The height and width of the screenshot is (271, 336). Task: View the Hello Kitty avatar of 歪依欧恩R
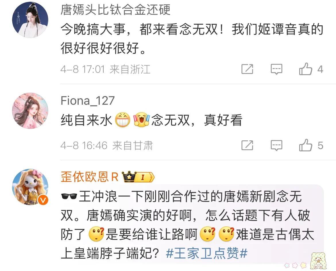pyautogui.click(x=30, y=187)
